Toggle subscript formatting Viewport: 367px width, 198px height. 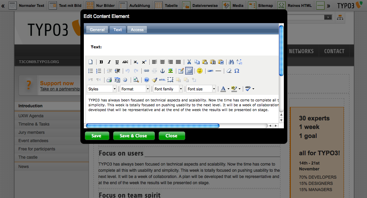136,62
